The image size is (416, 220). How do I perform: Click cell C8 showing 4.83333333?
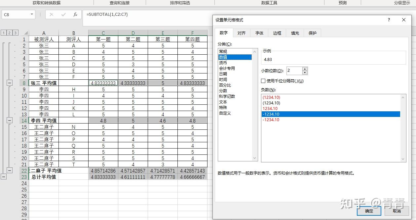click(x=103, y=83)
